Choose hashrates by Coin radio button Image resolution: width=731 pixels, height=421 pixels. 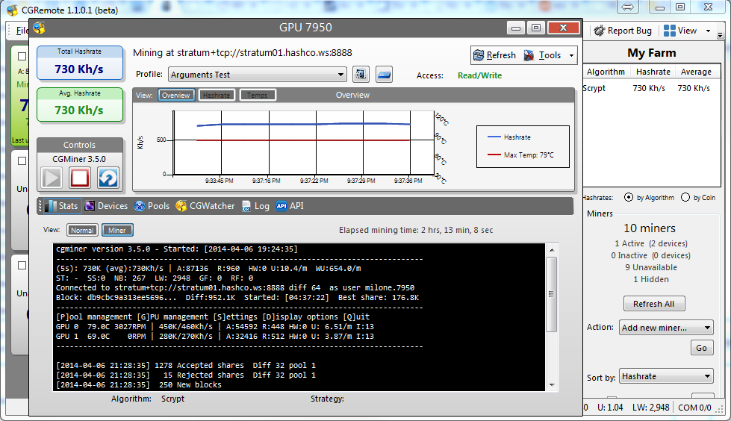(685, 197)
